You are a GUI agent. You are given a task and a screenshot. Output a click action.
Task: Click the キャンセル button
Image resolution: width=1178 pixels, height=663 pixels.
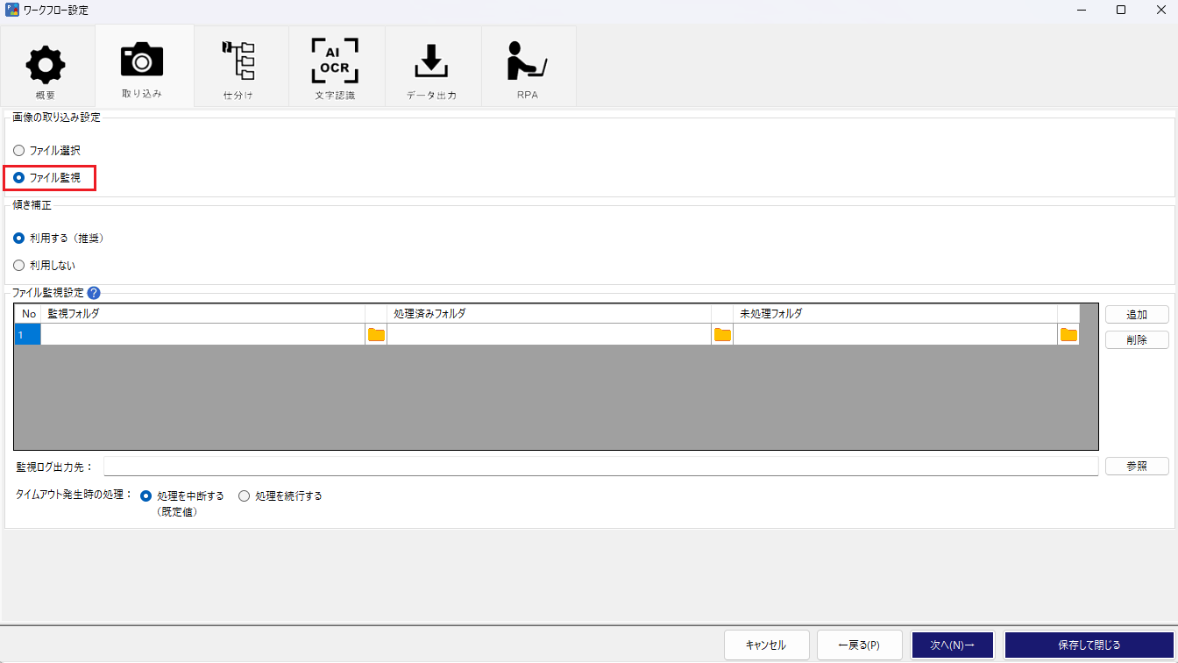[x=766, y=645]
